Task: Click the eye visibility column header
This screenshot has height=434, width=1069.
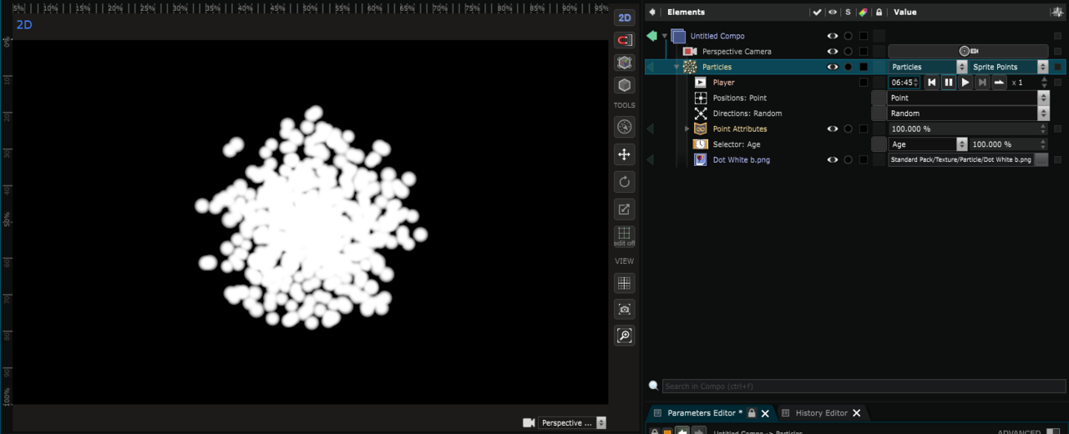Action: point(833,13)
